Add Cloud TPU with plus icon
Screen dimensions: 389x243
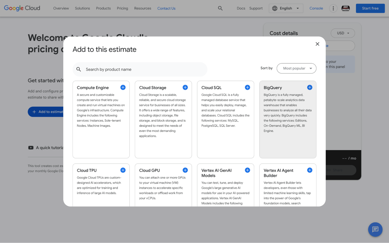pyautogui.click(x=123, y=170)
